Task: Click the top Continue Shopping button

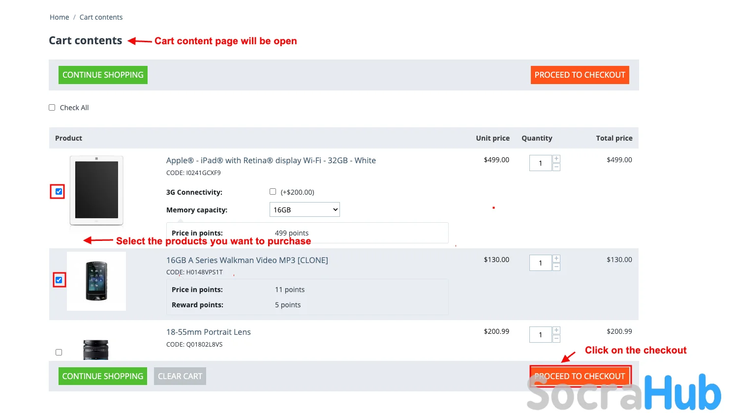Action: [103, 75]
